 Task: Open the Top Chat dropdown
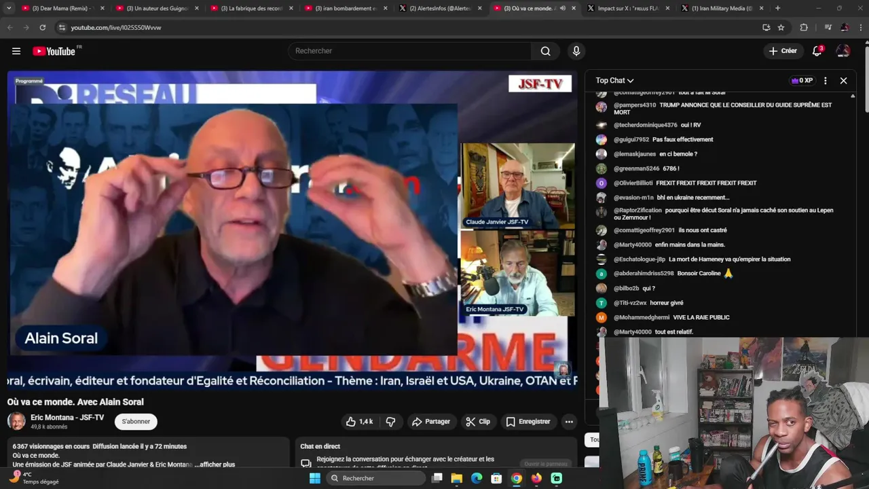(614, 80)
